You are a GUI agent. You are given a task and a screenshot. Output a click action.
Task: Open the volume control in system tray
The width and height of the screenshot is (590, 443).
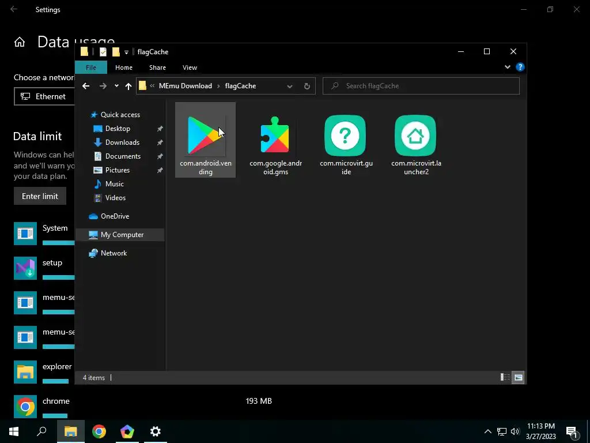click(515, 431)
